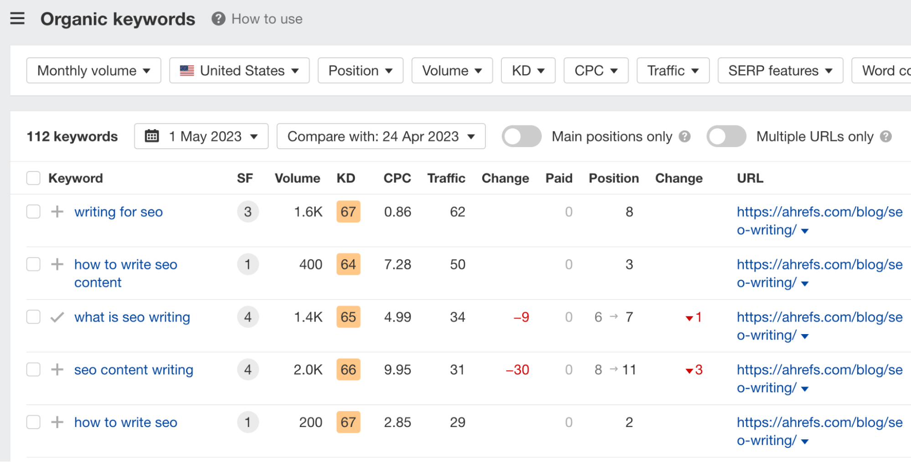Click the checkmark icon beside "what is seo writing"

(x=57, y=317)
